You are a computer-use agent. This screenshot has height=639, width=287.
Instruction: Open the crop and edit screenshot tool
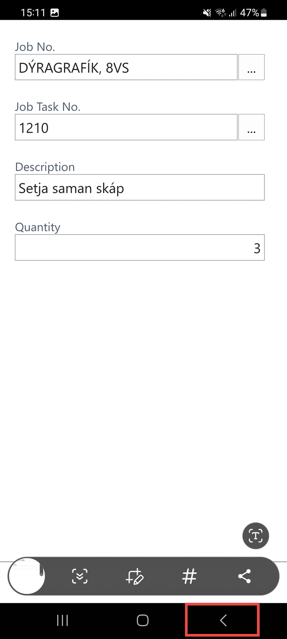(135, 576)
